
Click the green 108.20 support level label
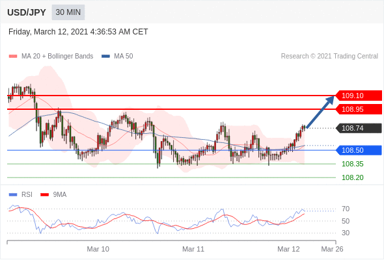click(352, 177)
